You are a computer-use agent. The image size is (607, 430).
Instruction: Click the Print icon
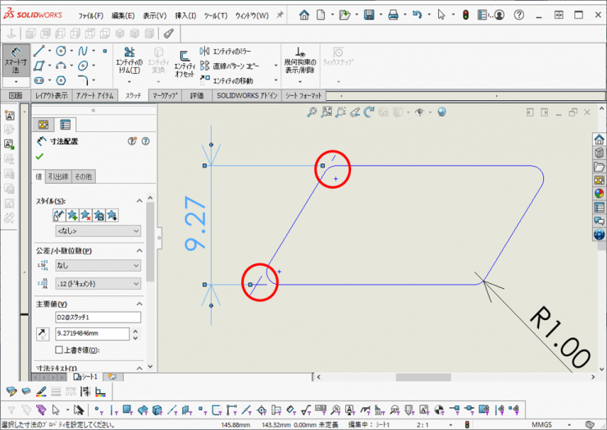tap(393, 15)
